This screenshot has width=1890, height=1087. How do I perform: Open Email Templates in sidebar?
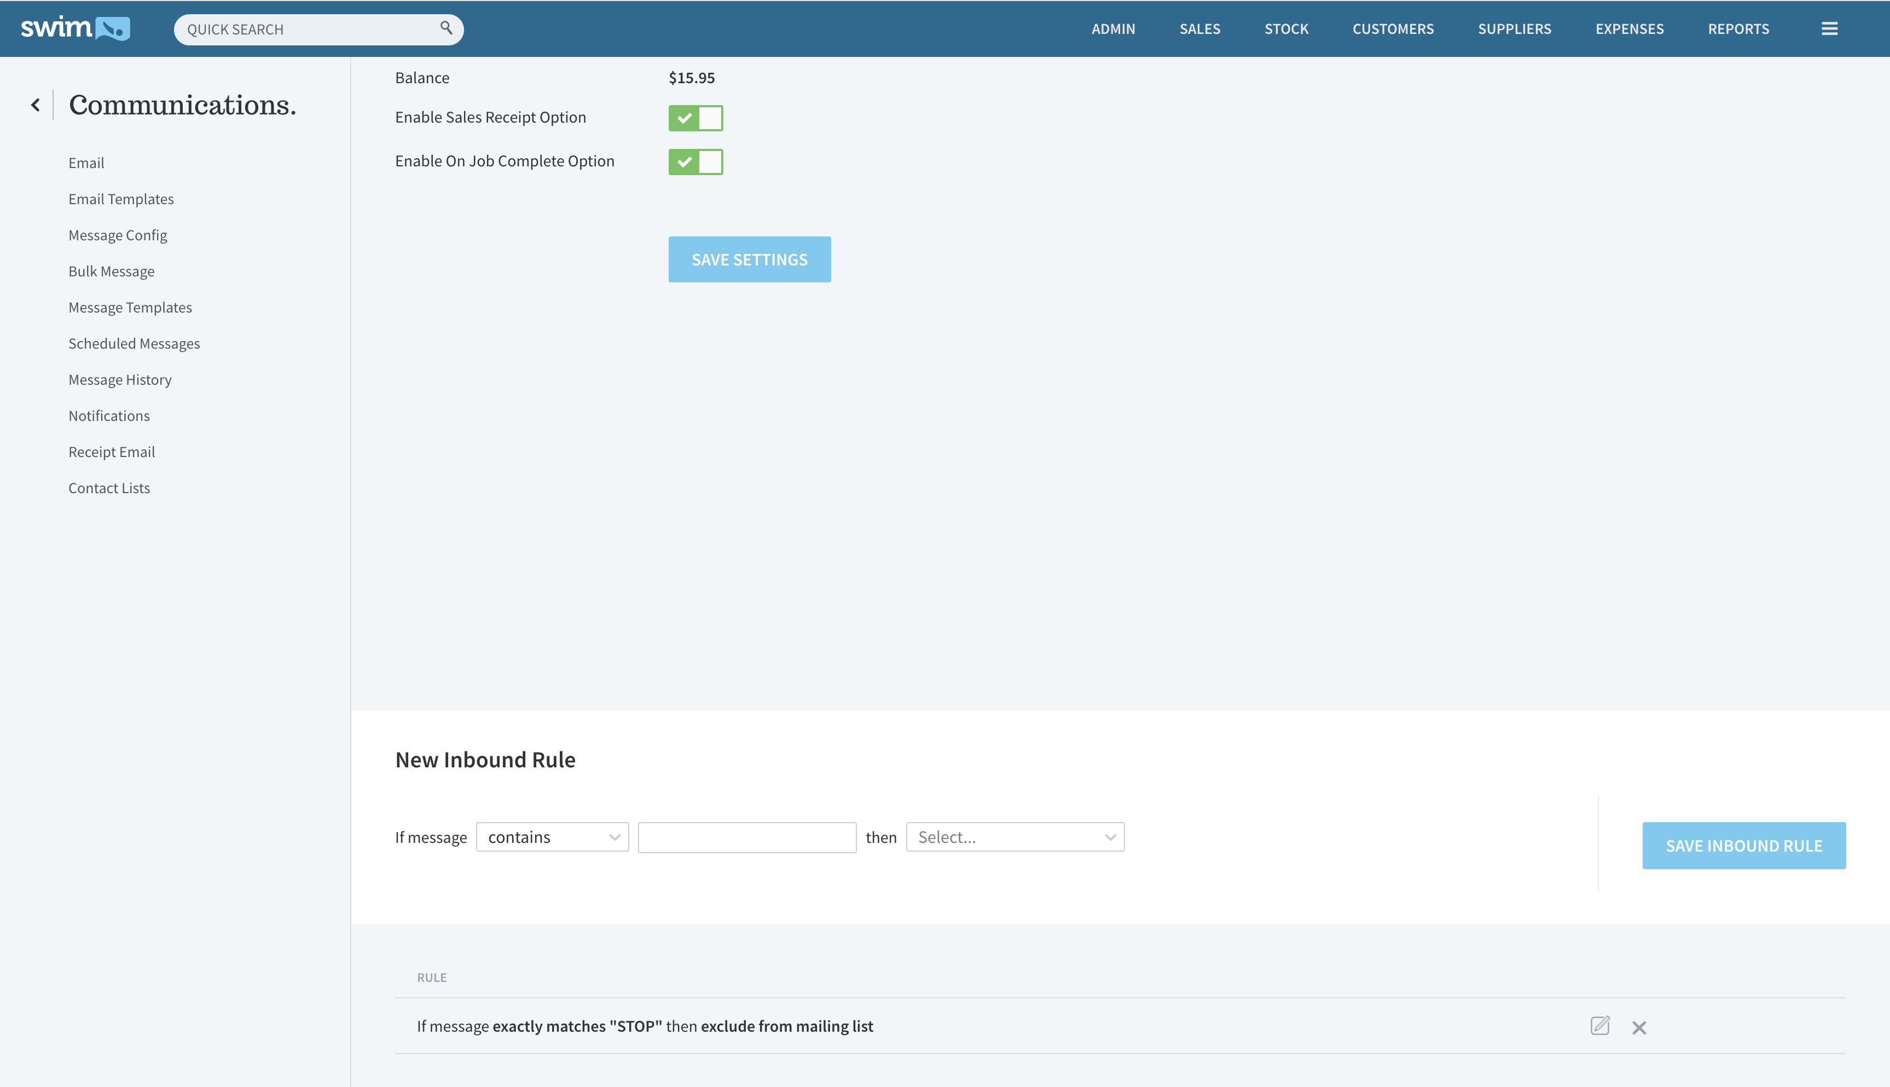[121, 199]
